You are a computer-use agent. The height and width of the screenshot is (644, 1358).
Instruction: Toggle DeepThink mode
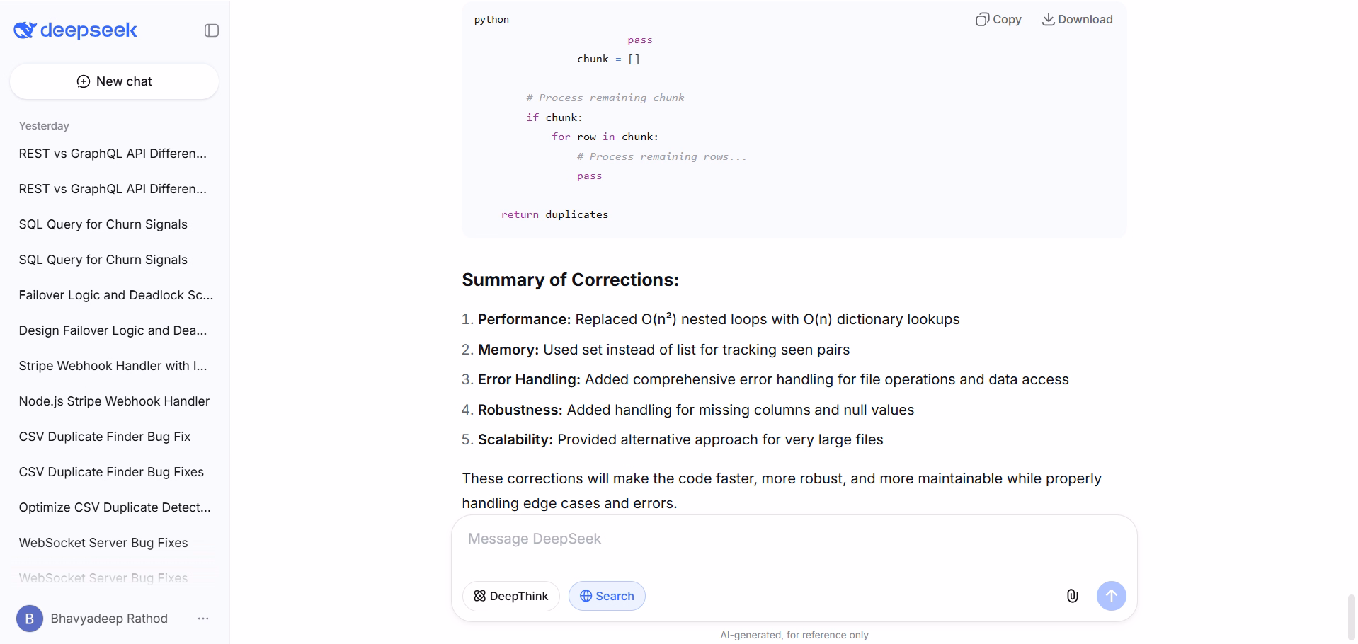tap(510, 596)
